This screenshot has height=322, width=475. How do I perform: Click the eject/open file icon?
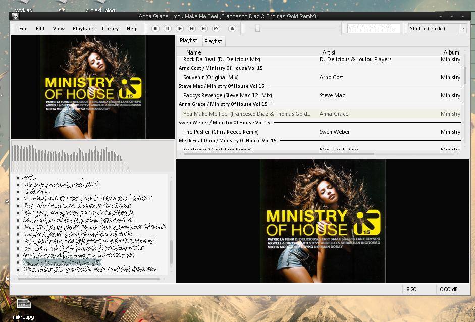coord(232,29)
